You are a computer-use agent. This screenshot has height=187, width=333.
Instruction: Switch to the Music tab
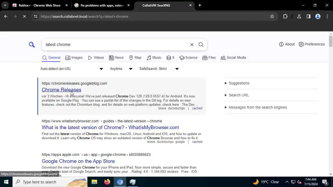154,58
